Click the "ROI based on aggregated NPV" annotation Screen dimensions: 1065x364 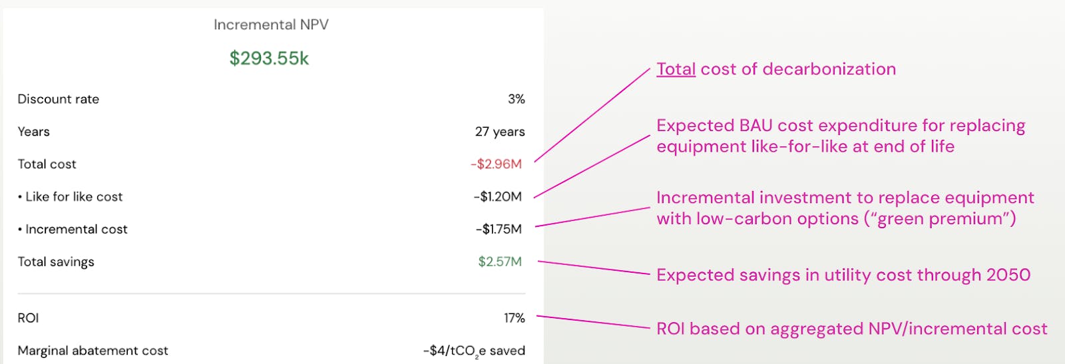[851, 329]
